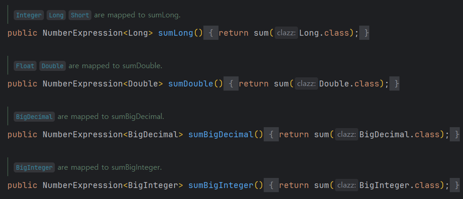
Task: Open the Float link in the doc comment
Action: (x=25, y=66)
